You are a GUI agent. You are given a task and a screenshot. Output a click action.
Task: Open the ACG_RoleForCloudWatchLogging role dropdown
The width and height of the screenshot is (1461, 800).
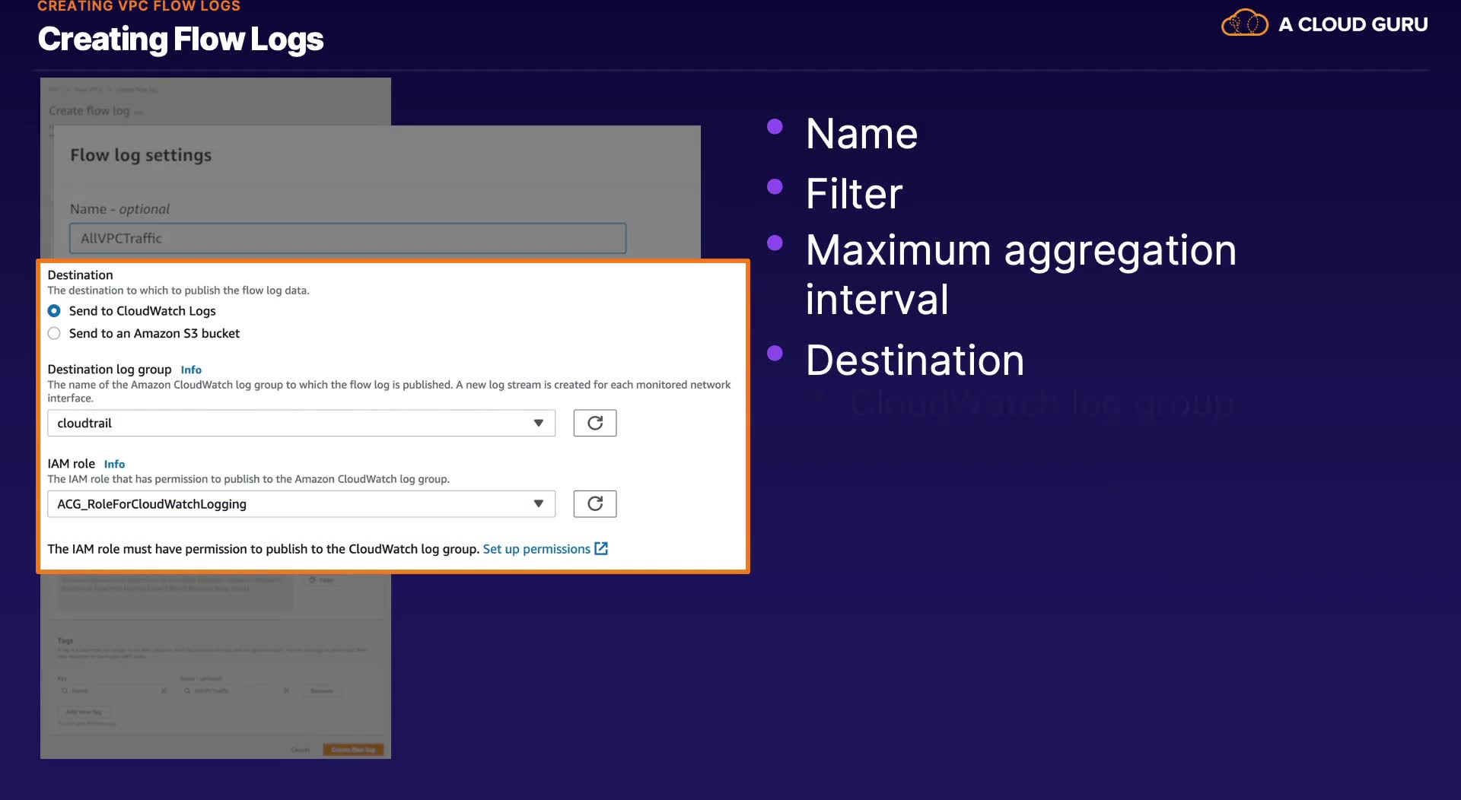pyautogui.click(x=301, y=503)
